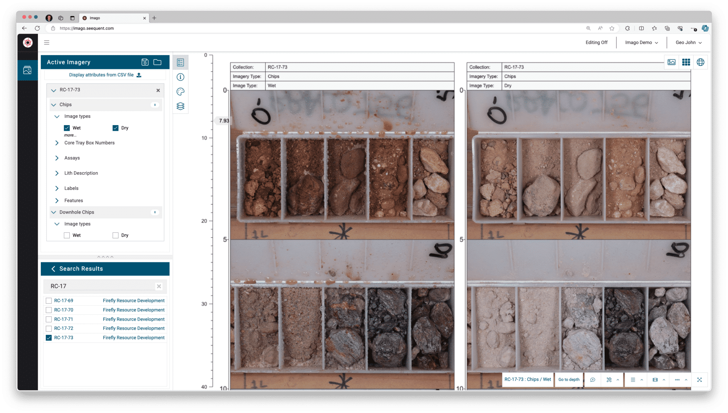Open the color palette panel
Image resolution: width=728 pixels, height=413 pixels.
point(181,92)
